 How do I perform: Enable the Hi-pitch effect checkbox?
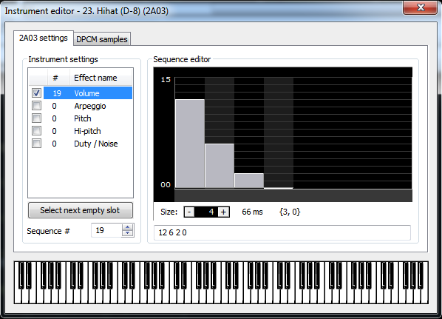pos(37,131)
